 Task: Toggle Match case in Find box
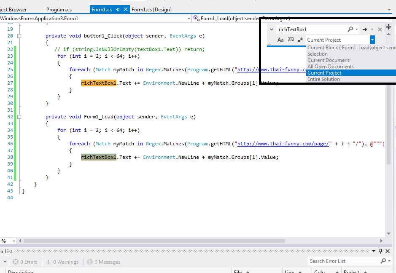[x=280, y=40]
